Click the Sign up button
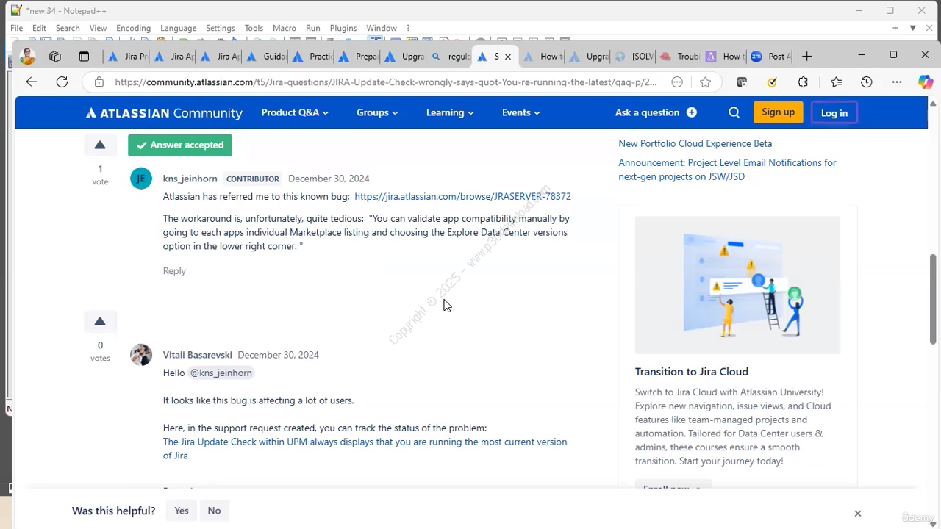Image resolution: width=941 pixels, height=529 pixels. pyautogui.click(x=778, y=112)
